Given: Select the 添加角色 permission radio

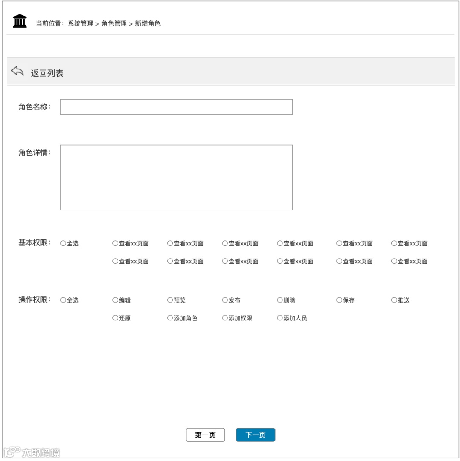Looking at the screenshot, I should pos(170,318).
